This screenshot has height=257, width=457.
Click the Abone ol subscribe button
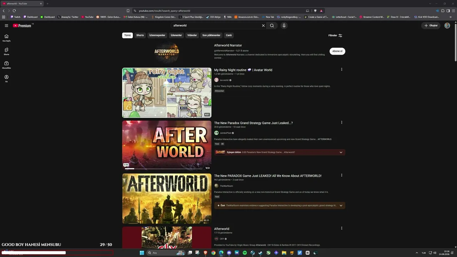337,51
